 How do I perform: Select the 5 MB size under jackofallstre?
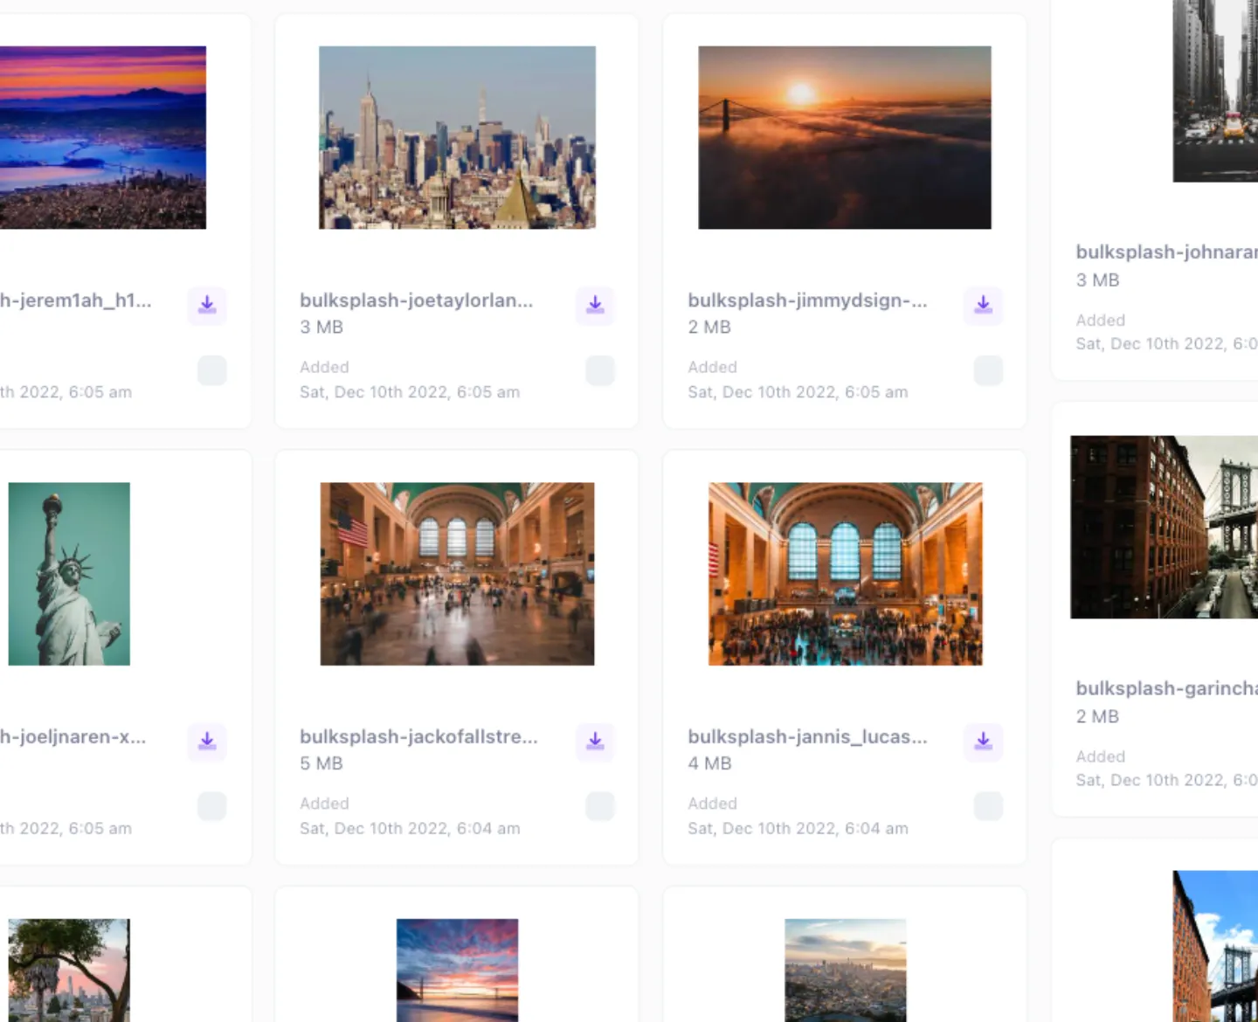click(x=321, y=763)
